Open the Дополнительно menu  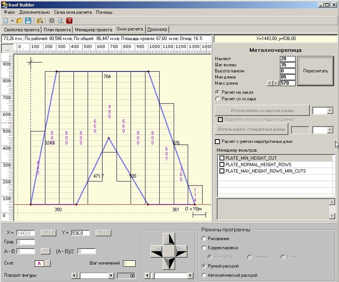coord(35,12)
